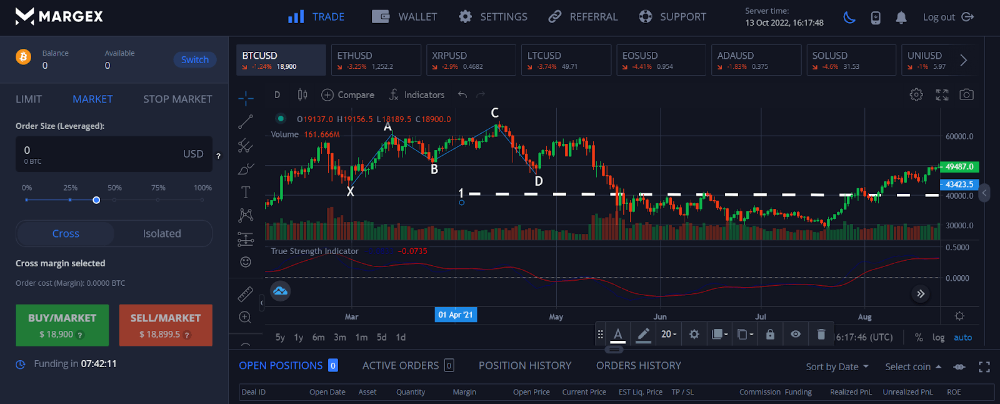Viewport: 1000px width, 404px height.
Task: Select the pitchfork drawing tool
Action: [246, 146]
